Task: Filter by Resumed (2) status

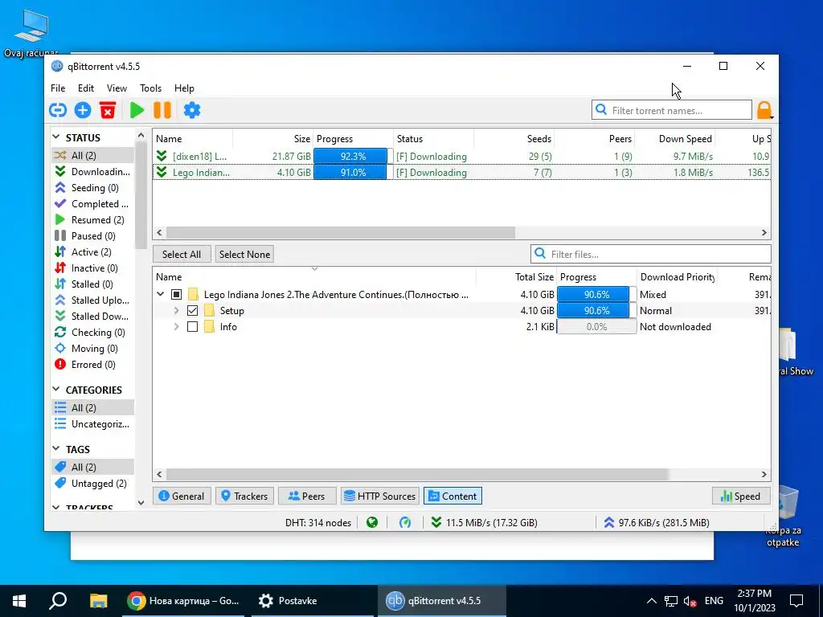Action: [x=93, y=220]
